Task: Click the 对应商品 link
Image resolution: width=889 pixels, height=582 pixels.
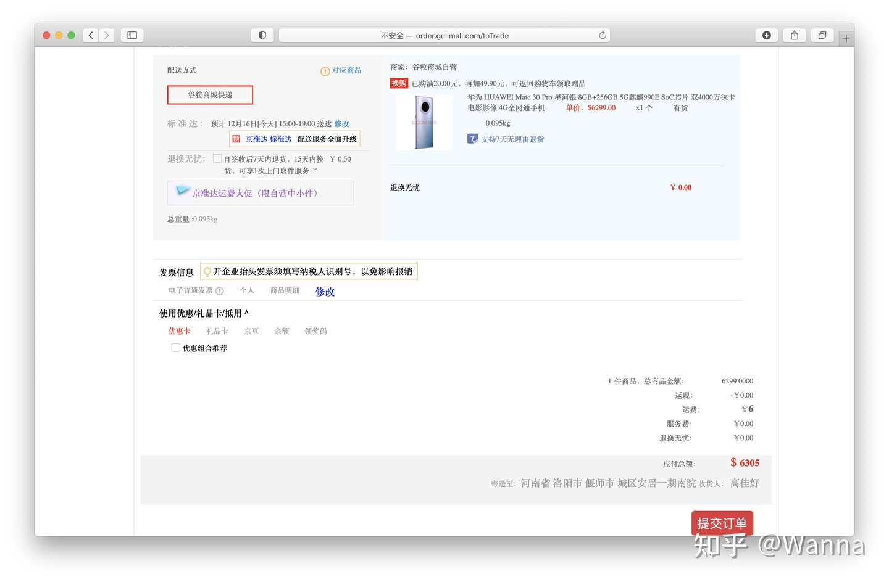Action: pyautogui.click(x=346, y=70)
